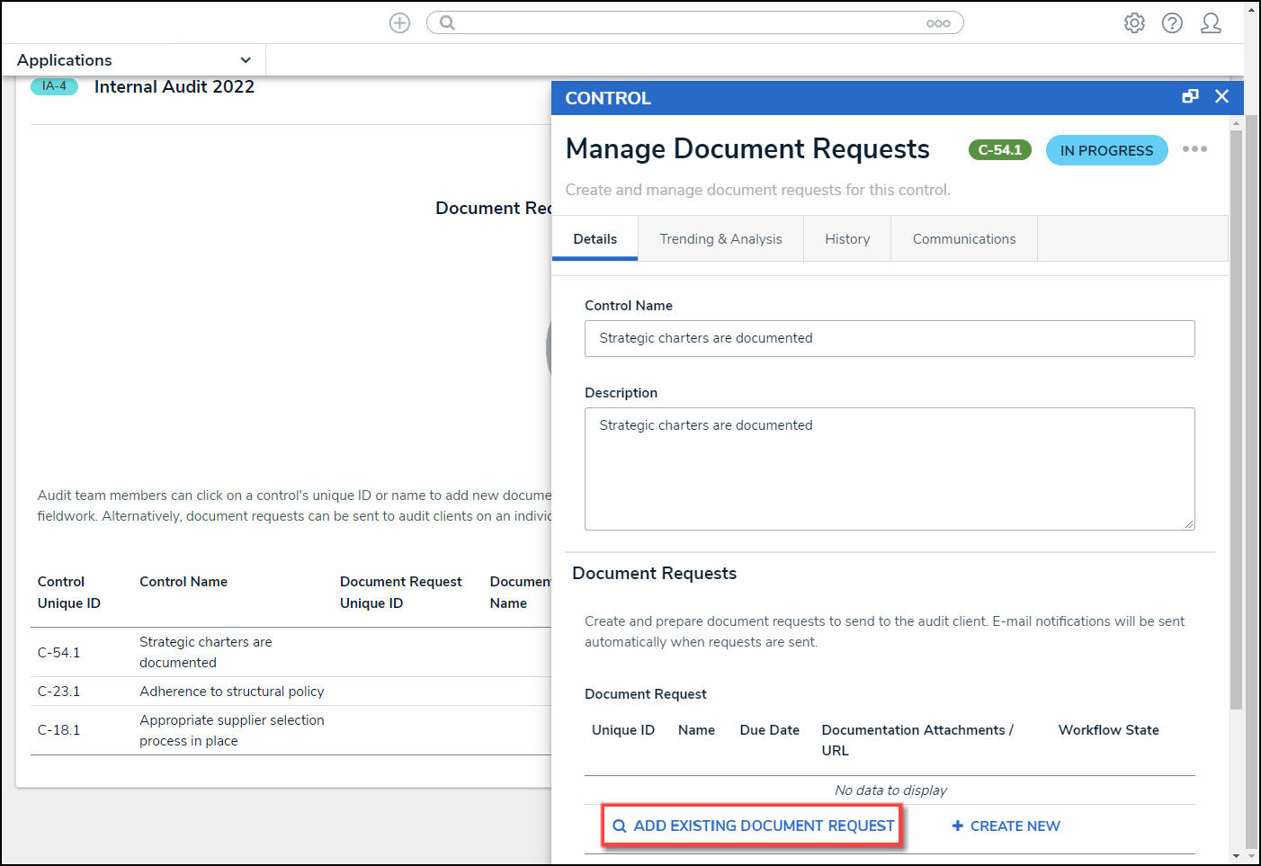Screen dimensions: 1261x866
Task: Click Create New document request
Action: pos(1006,826)
